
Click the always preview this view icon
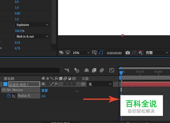tap(61, 53)
